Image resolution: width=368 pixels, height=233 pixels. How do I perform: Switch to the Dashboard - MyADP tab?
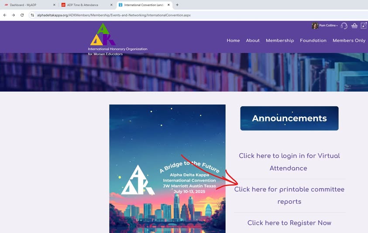click(29, 5)
